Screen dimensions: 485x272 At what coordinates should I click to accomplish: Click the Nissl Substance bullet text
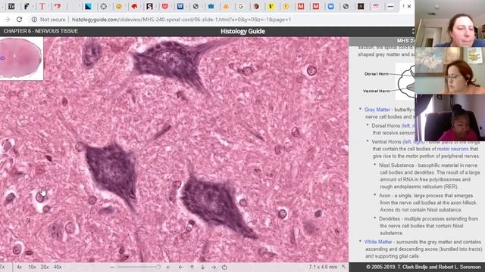[430, 176]
